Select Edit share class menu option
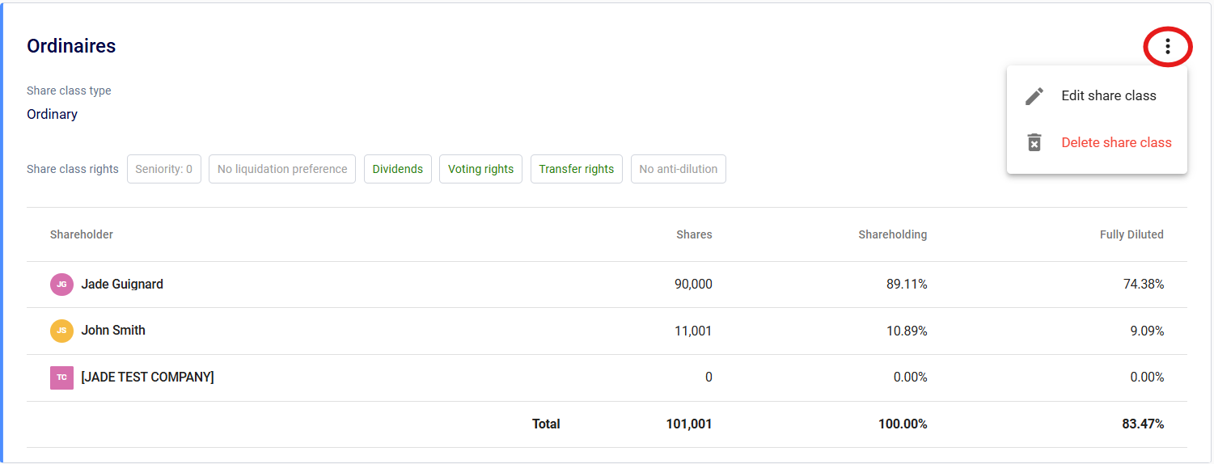Screen dimensions: 1214x464 (1108, 96)
